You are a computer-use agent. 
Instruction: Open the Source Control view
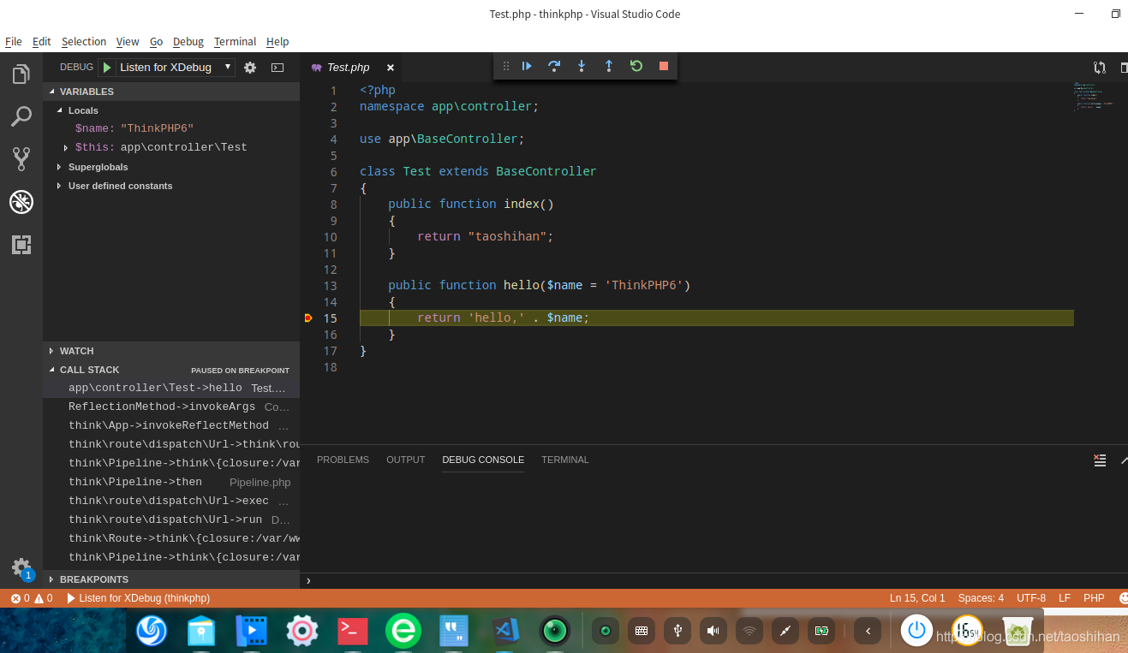click(21, 158)
